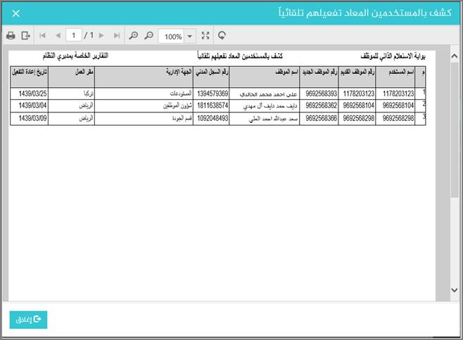Go to next report page
Viewport: 463px width, 340px height.
coord(101,36)
